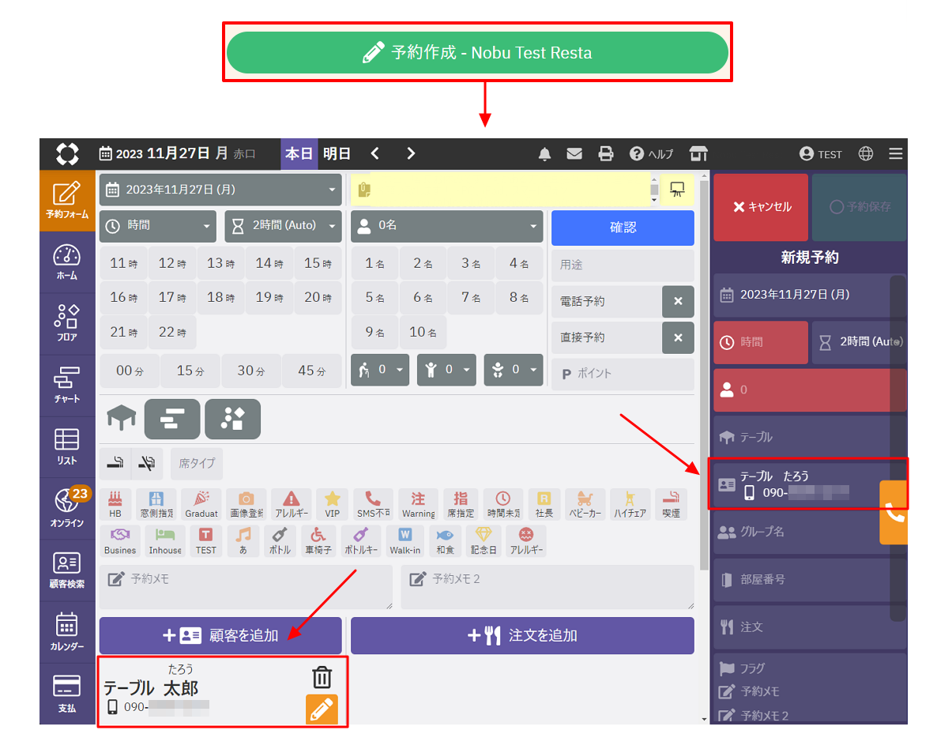This screenshot has height=749, width=952.
Task: Click the trash icon beside テーブル 太郎
Action: [322, 677]
